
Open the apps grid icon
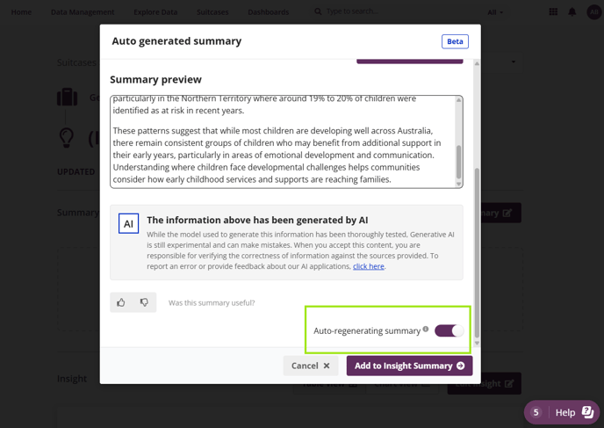553,12
